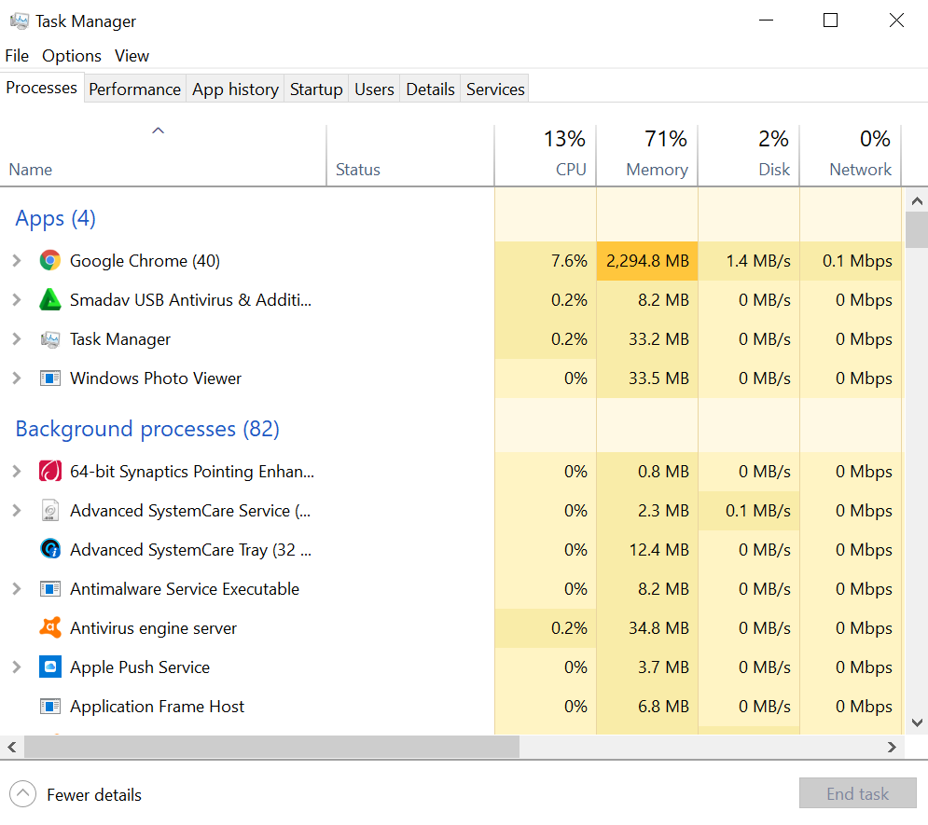Click the 0.1 MB/s disk cell of Advanced SystemCare Service

tap(749, 511)
